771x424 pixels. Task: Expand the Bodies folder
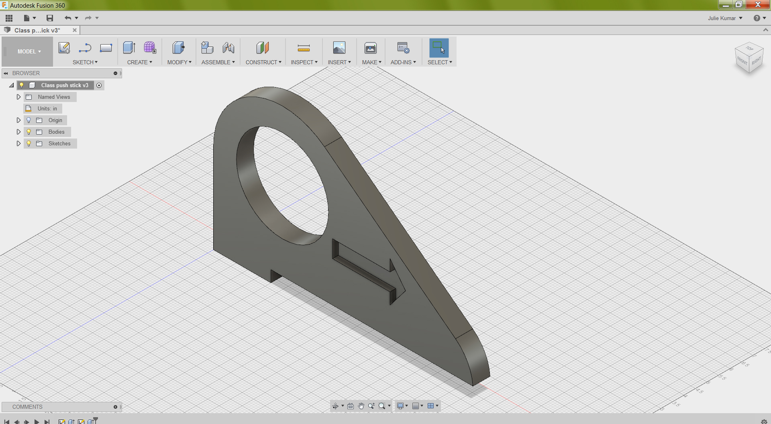coord(18,132)
